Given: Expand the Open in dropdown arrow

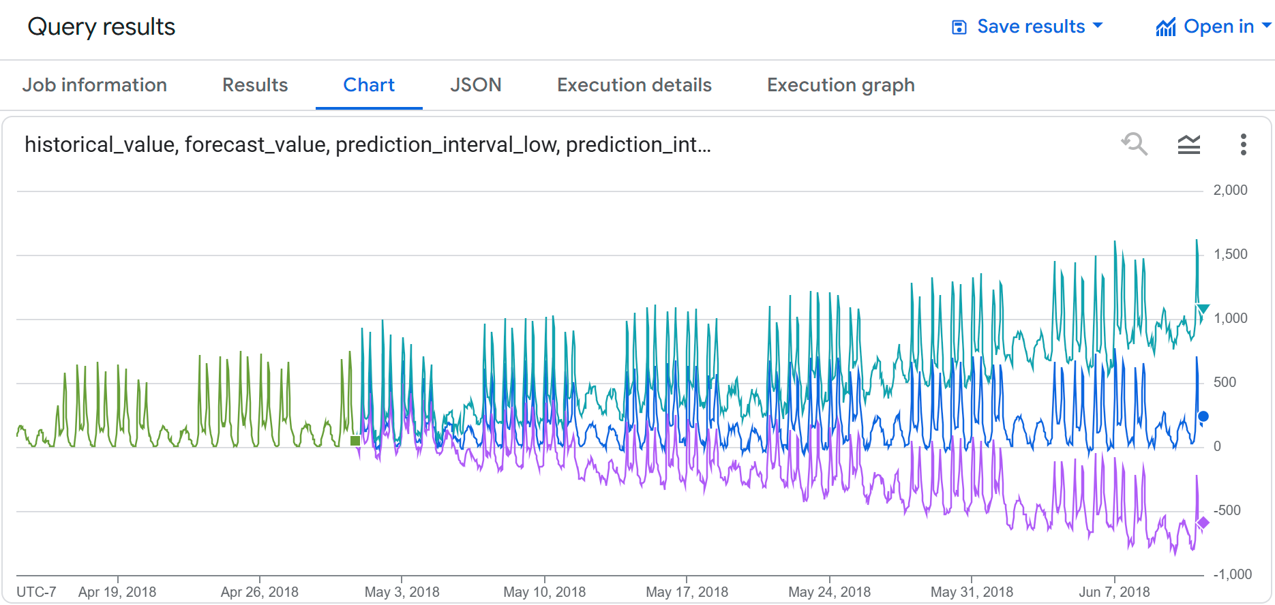Looking at the screenshot, I should 1266,26.
